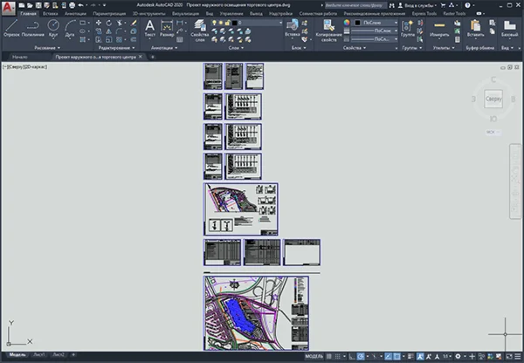524x363 pixels.
Task: Click the Save icon in quick access toolbar
Action: coord(38,5)
